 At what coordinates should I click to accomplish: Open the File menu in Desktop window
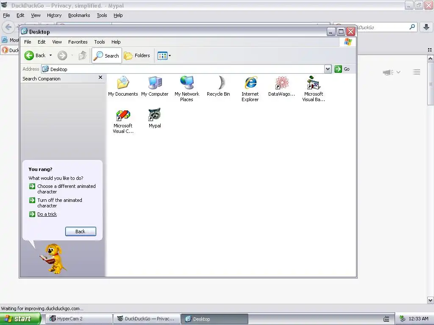[28, 42]
